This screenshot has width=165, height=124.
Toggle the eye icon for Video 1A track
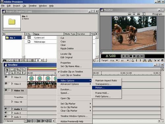click(6, 90)
